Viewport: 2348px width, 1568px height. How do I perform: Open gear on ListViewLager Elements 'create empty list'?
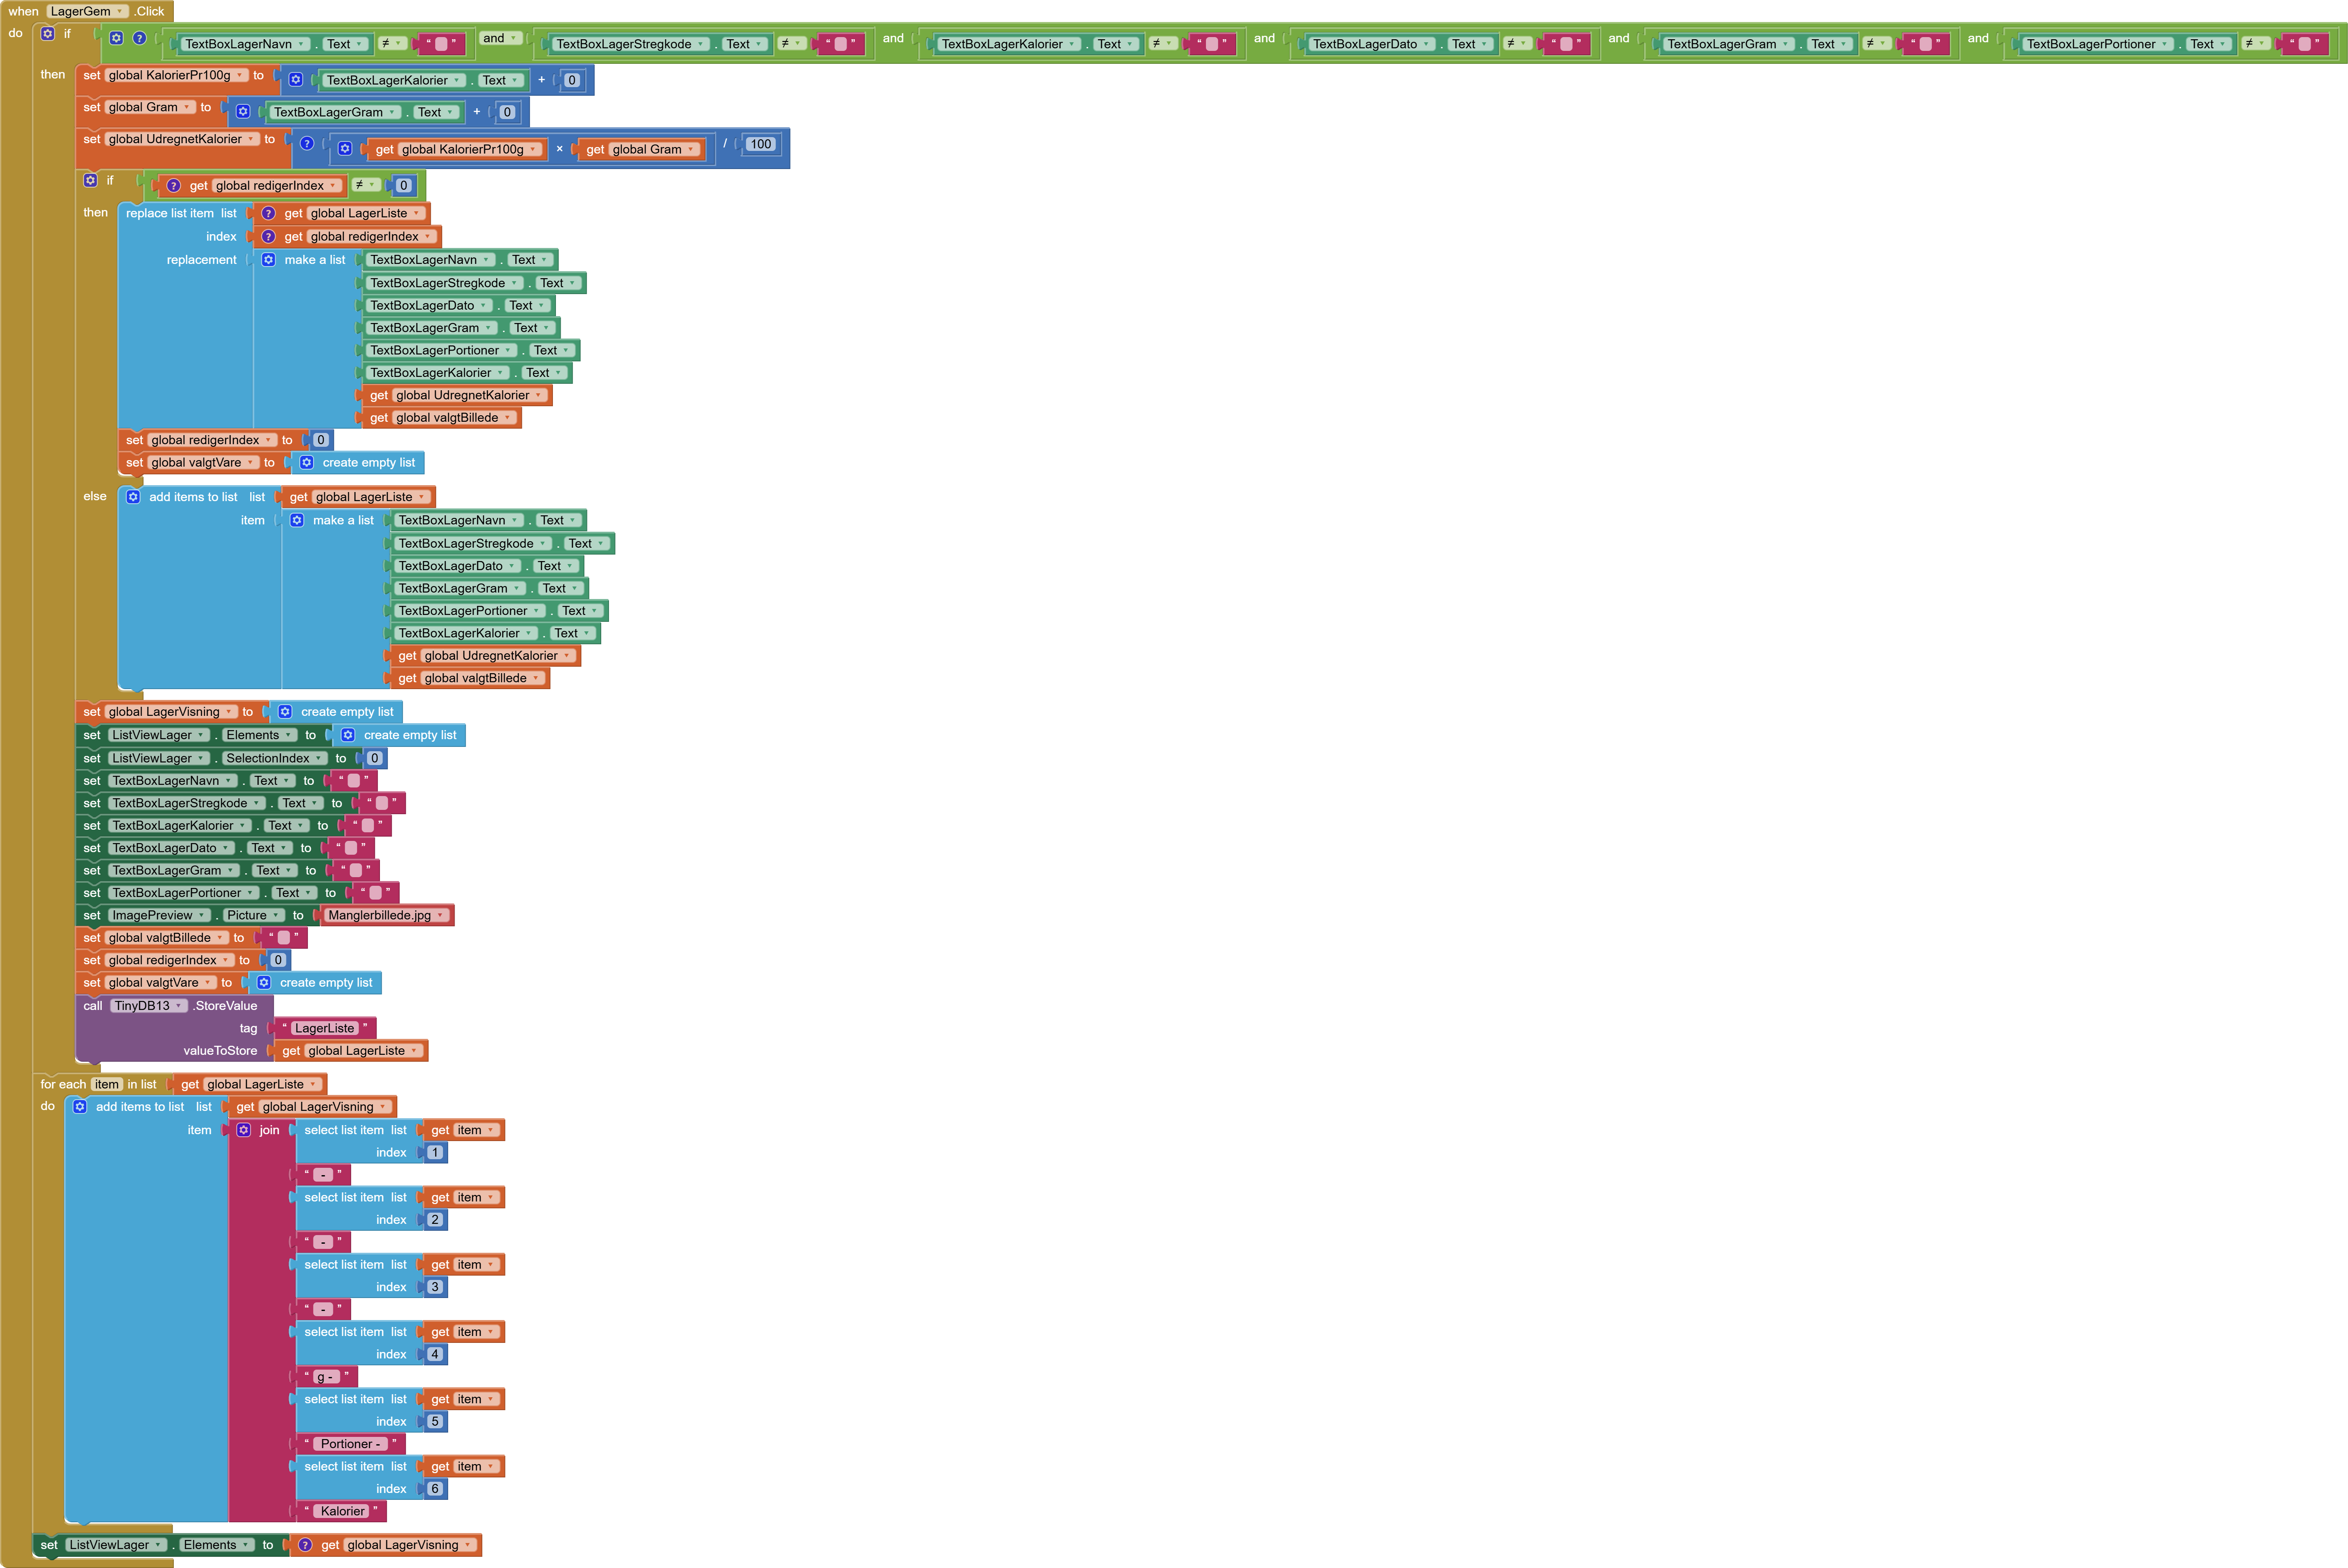348,735
